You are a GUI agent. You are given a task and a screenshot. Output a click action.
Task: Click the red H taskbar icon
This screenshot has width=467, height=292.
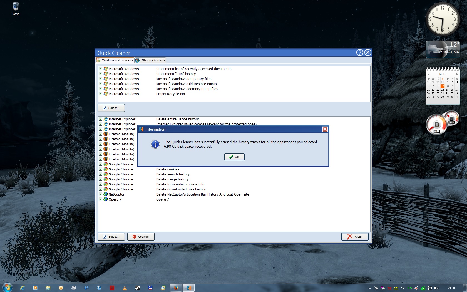point(112,288)
